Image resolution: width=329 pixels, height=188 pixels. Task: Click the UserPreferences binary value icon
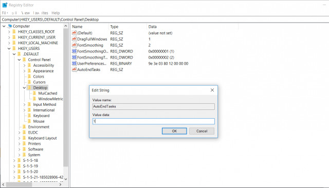(74, 63)
